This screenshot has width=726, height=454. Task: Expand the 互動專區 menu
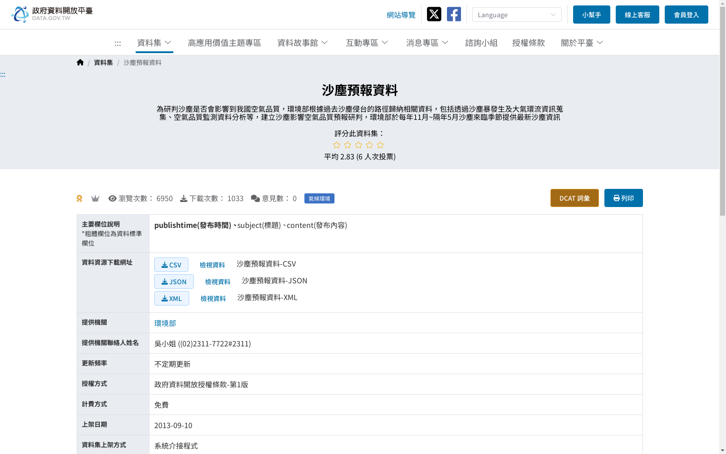click(367, 43)
